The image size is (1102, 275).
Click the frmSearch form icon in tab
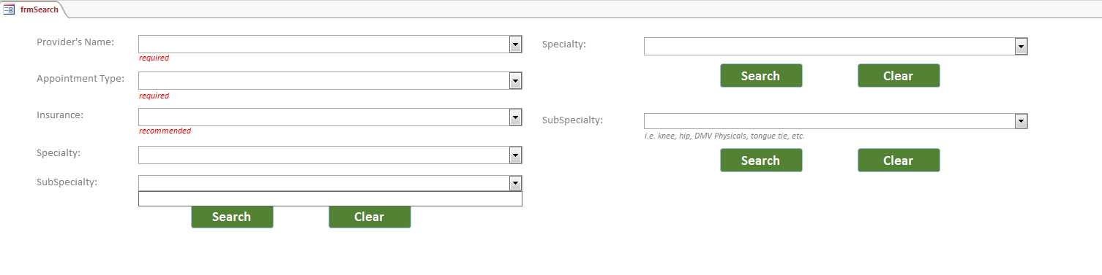[x=10, y=9]
